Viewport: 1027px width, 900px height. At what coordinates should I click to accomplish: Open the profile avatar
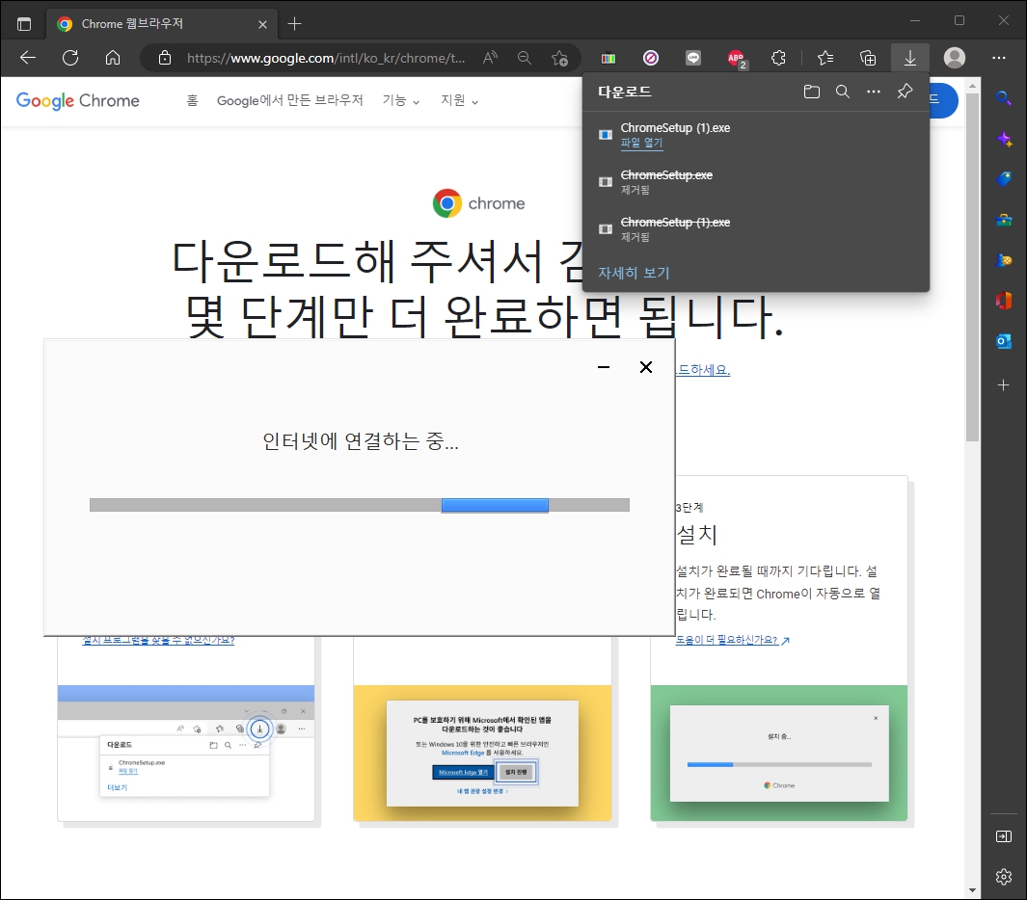(955, 58)
